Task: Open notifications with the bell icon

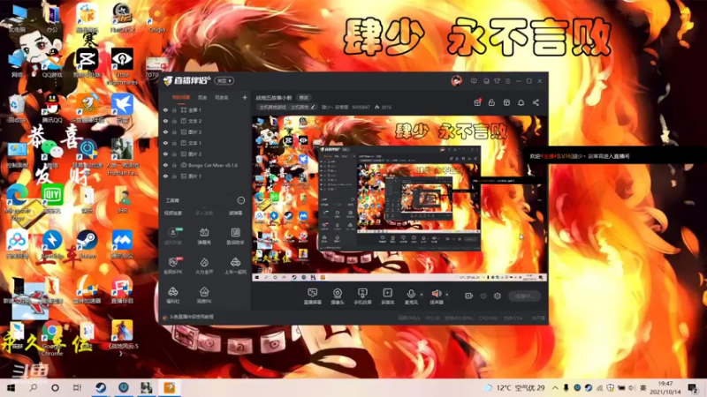Action: [x=521, y=102]
